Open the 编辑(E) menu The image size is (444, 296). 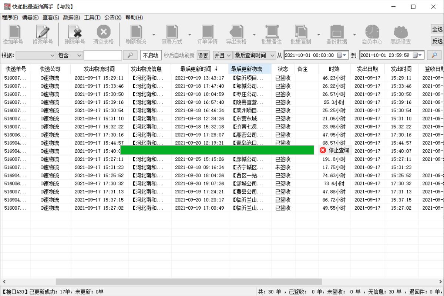coord(30,17)
